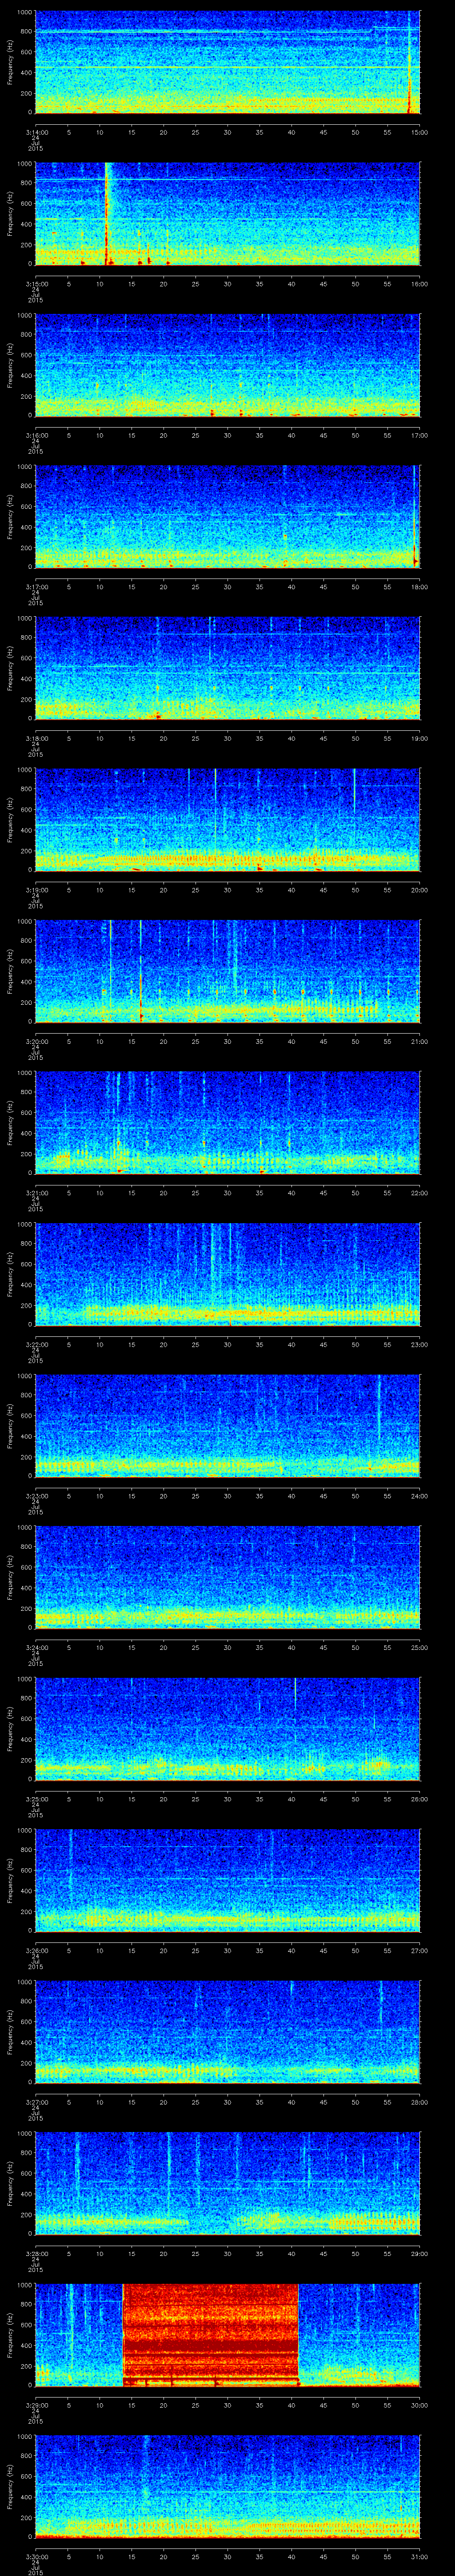Select the '3:29:00' time axis label
This screenshot has width=455, height=2576.
[36, 2406]
